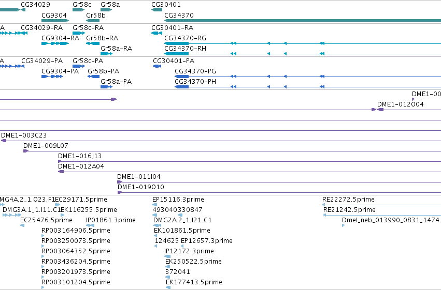Image resolution: width=441 pixels, height=290 pixels.
Task: Click the 372041 feature label
Action: (177, 272)
